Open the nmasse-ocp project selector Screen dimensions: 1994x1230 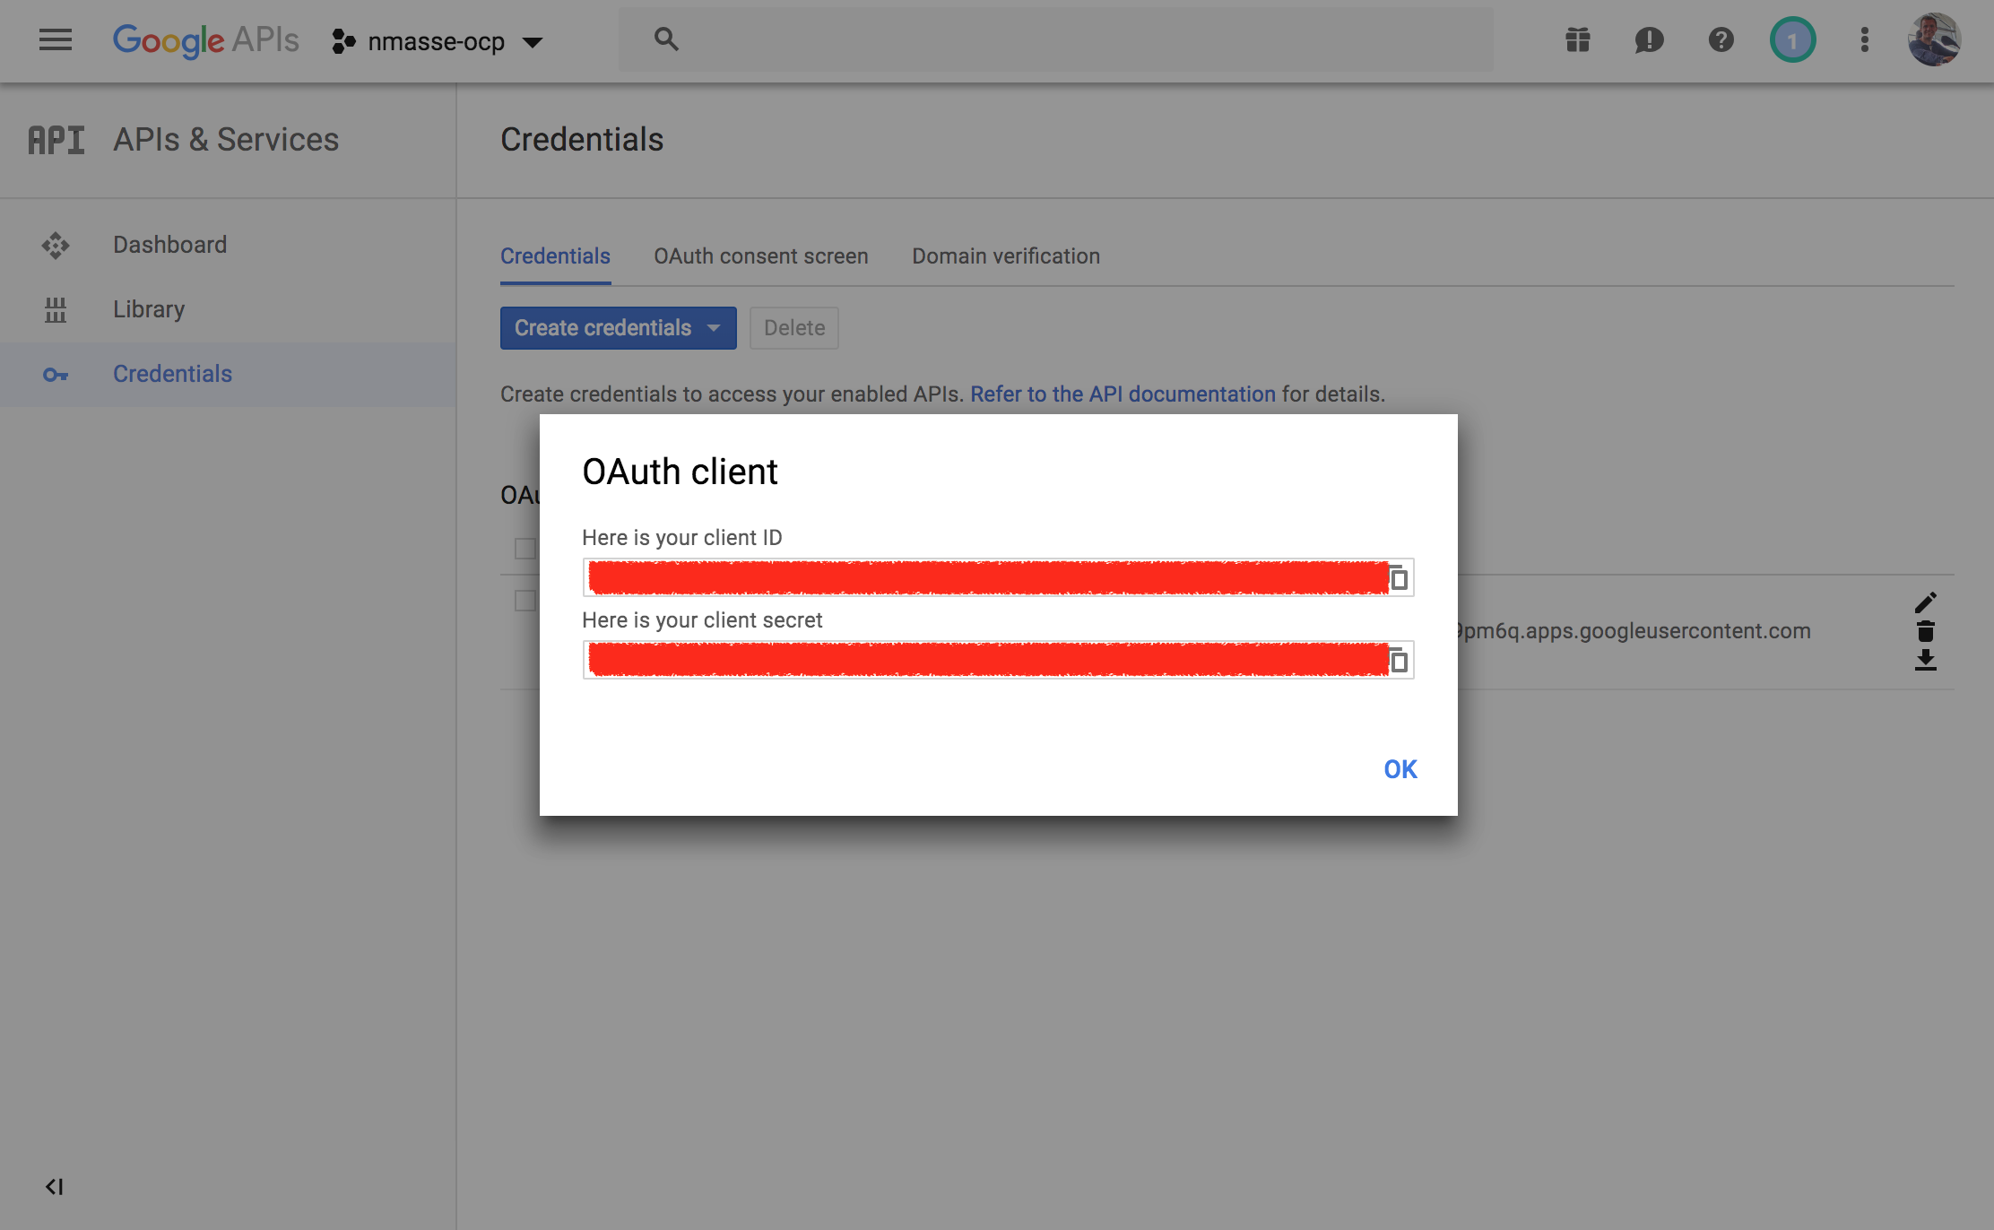point(438,41)
